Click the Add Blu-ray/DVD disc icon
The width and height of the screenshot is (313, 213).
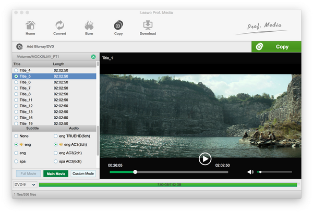click(x=19, y=46)
